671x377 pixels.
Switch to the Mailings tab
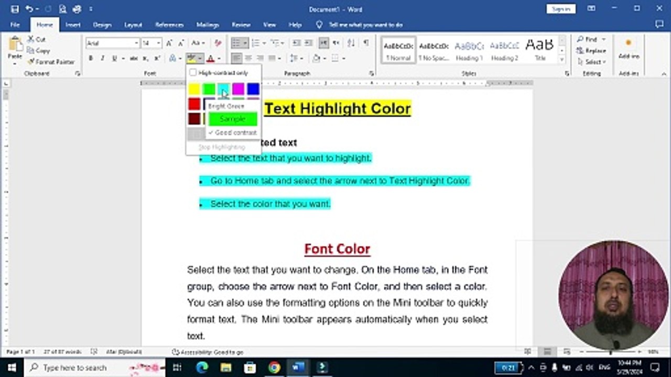208,25
